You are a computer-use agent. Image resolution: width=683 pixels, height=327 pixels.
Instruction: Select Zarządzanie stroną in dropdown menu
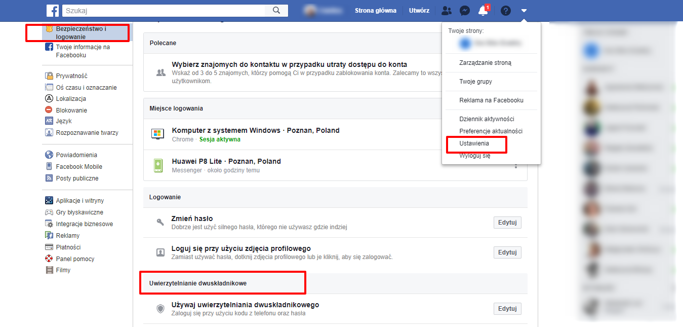486,63
